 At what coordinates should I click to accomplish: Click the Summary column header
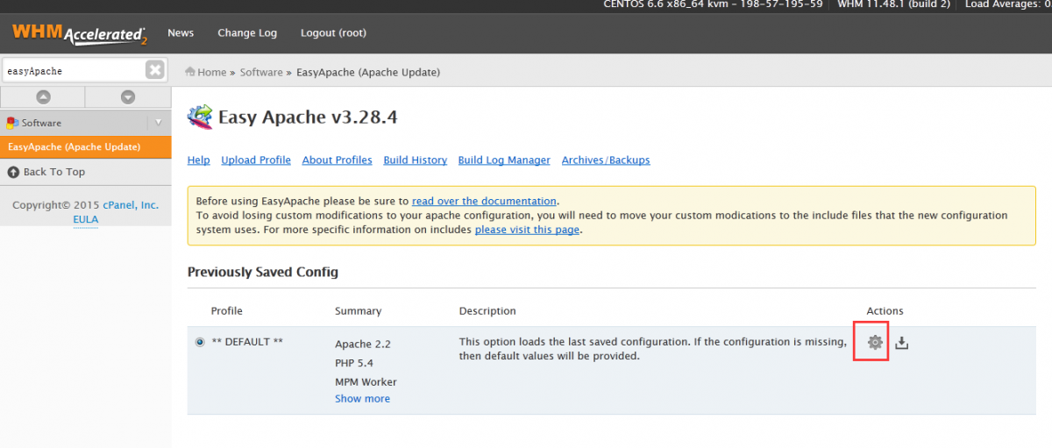point(359,311)
